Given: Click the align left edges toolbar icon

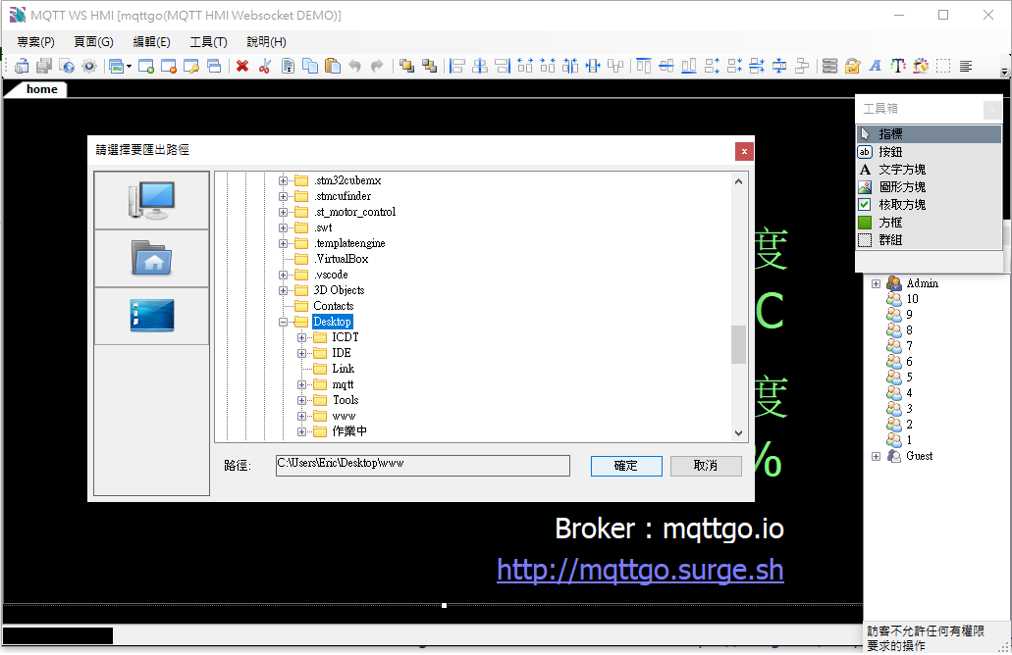Looking at the screenshot, I should (457, 66).
